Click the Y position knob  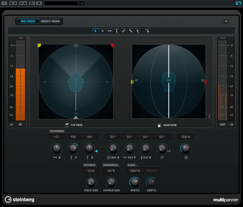point(73,148)
